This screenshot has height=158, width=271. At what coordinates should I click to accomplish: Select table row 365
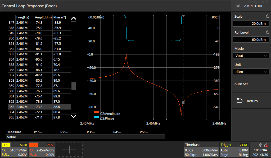[39, 117]
